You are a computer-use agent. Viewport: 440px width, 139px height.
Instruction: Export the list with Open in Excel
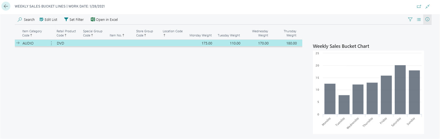coord(104,19)
